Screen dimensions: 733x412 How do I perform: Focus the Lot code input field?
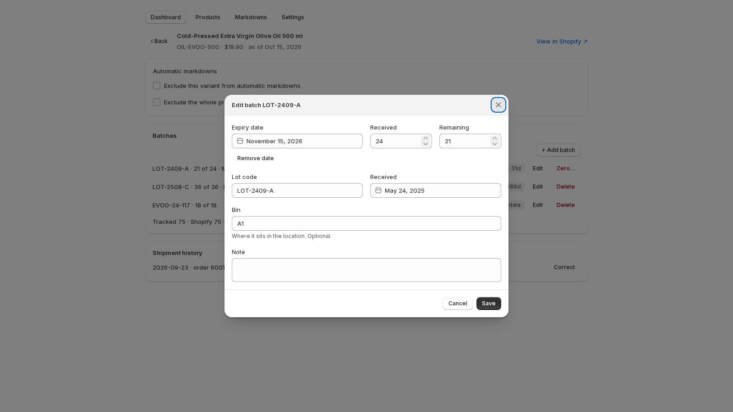click(297, 190)
